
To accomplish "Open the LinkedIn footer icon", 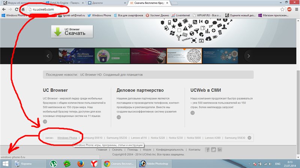I will (220, 150).
